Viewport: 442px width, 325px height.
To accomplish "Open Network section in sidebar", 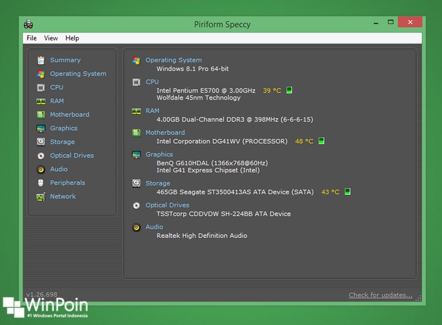I will pyautogui.click(x=63, y=196).
